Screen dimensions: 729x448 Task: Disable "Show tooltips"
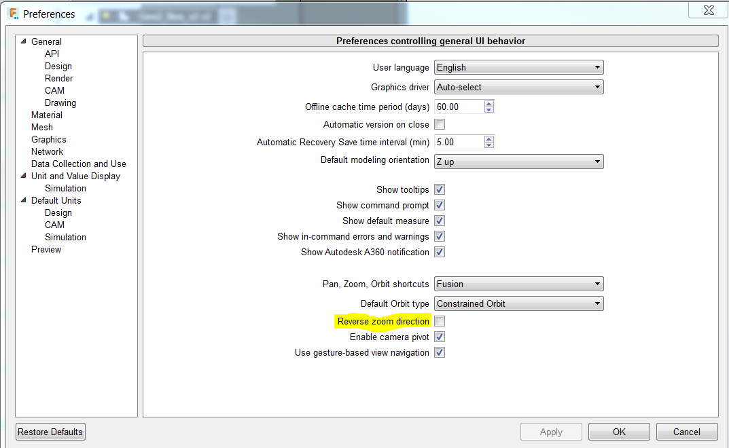tap(440, 189)
